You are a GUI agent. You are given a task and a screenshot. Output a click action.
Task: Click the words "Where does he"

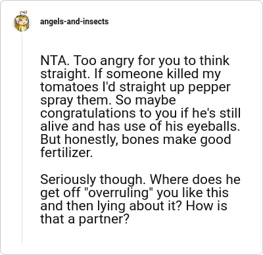(x=195, y=179)
